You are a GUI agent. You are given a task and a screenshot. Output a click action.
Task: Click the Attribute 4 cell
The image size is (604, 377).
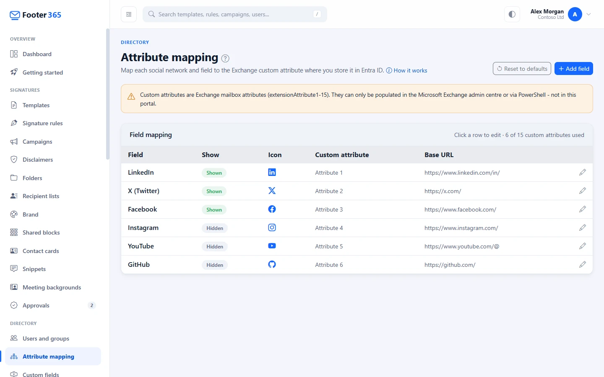329,228
